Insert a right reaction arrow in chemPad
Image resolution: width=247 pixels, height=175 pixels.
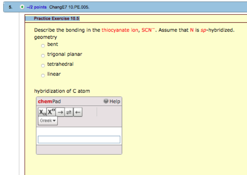(x=60, y=112)
